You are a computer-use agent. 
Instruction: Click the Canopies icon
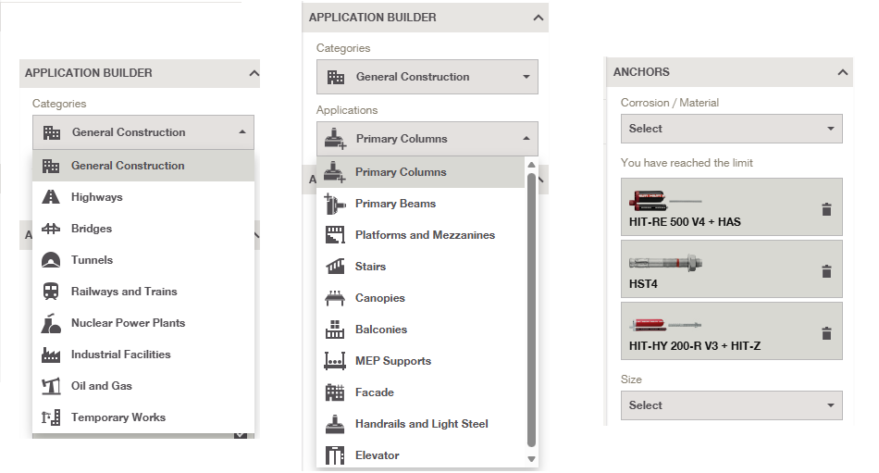pos(335,298)
